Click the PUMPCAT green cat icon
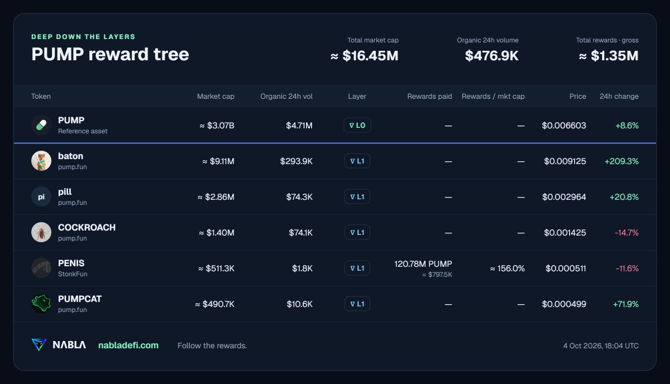Image resolution: width=670 pixels, height=384 pixels. tap(41, 304)
